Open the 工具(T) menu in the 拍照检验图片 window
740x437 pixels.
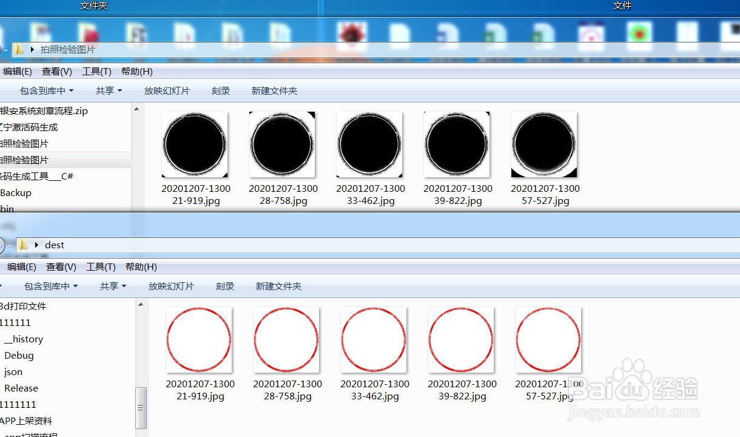(x=96, y=72)
